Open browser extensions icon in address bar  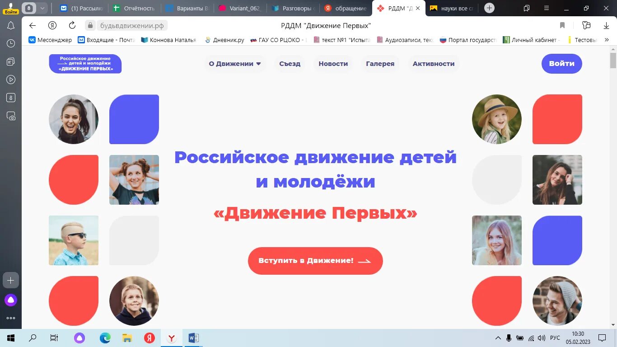(587, 25)
